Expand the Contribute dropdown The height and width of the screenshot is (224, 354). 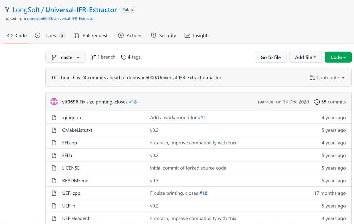[327, 78]
